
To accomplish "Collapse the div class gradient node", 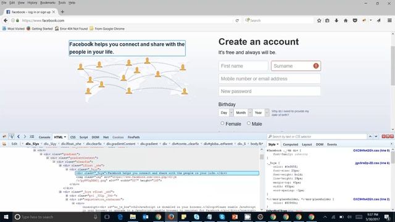I will pos(41,154).
